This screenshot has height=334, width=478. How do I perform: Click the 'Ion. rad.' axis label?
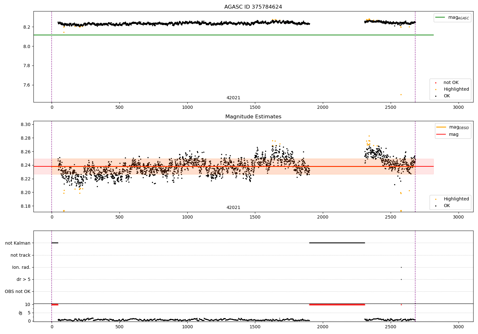click(21, 267)
